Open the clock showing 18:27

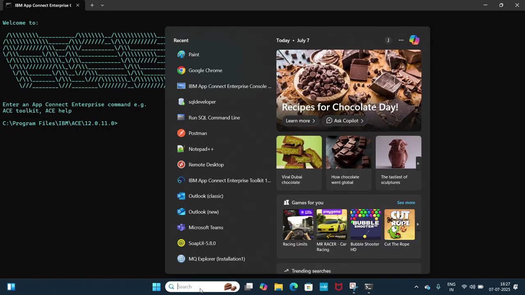500,287
